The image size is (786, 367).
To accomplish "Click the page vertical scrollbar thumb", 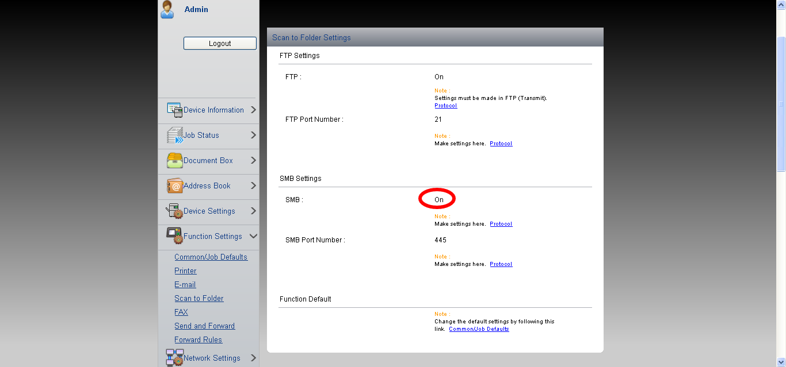I will 781,103.
